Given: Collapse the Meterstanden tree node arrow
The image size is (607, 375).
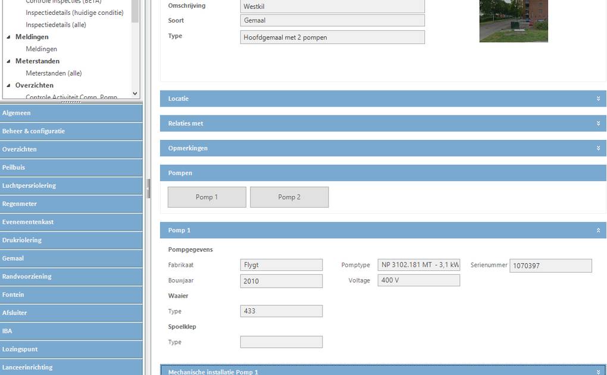Looking at the screenshot, I should (9, 61).
